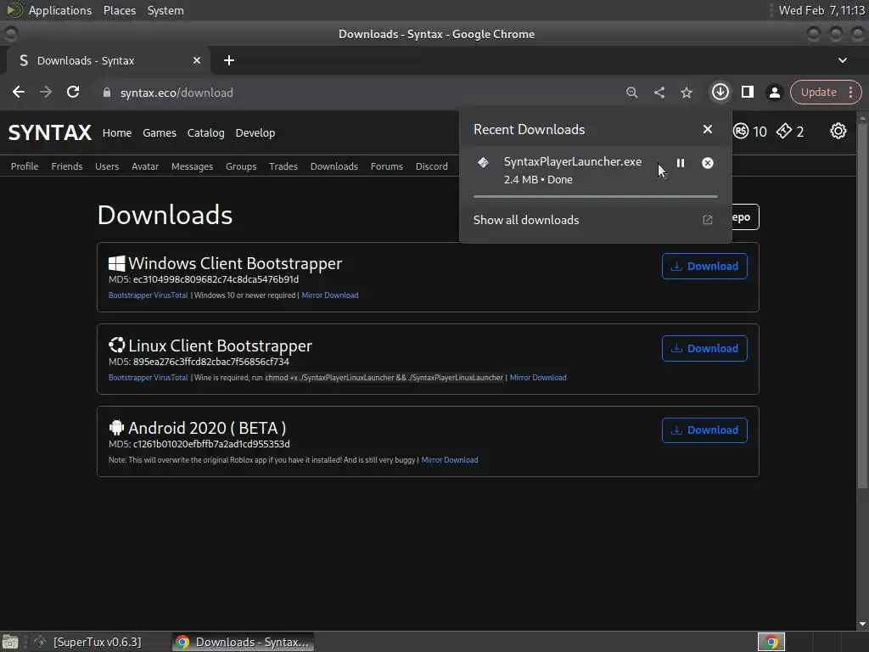Open the Places menu

[x=119, y=10]
